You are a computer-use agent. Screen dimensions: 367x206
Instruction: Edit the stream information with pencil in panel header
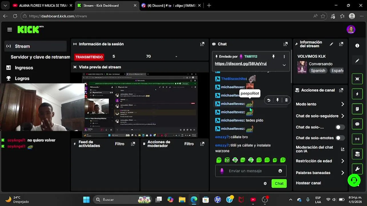click(x=331, y=44)
